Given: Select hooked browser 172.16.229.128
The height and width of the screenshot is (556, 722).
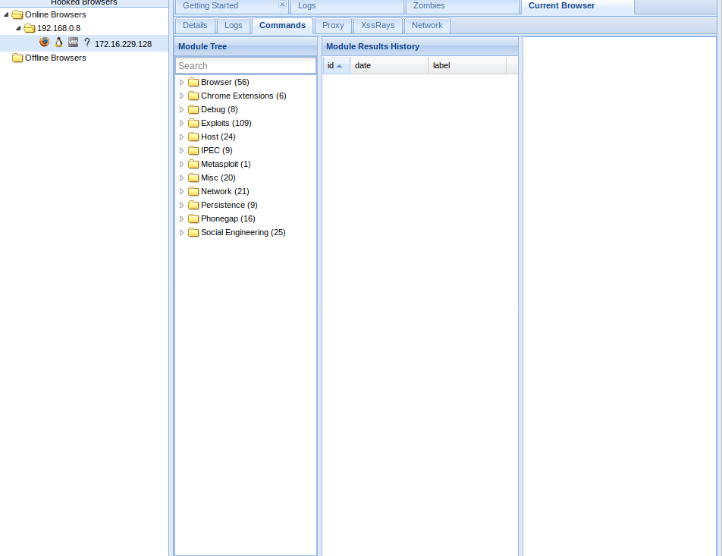Looking at the screenshot, I should click(123, 44).
